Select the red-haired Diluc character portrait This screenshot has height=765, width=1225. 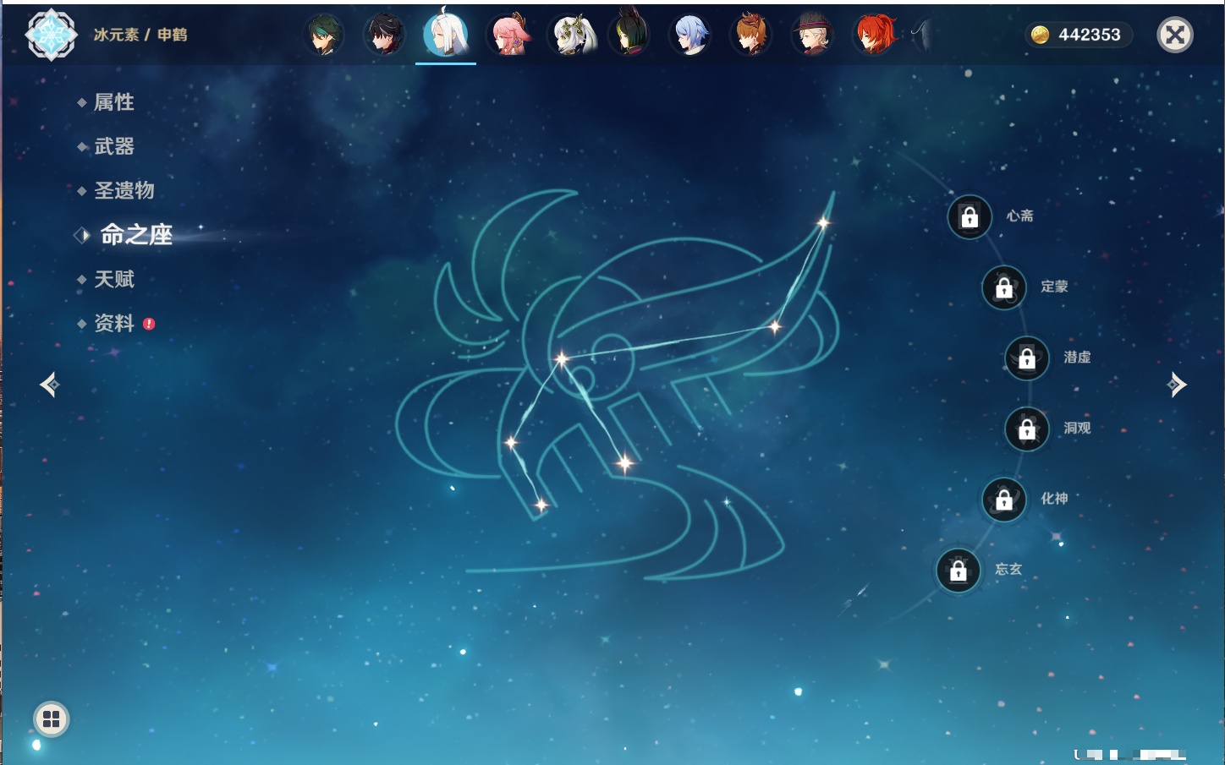tap(874, 36)
